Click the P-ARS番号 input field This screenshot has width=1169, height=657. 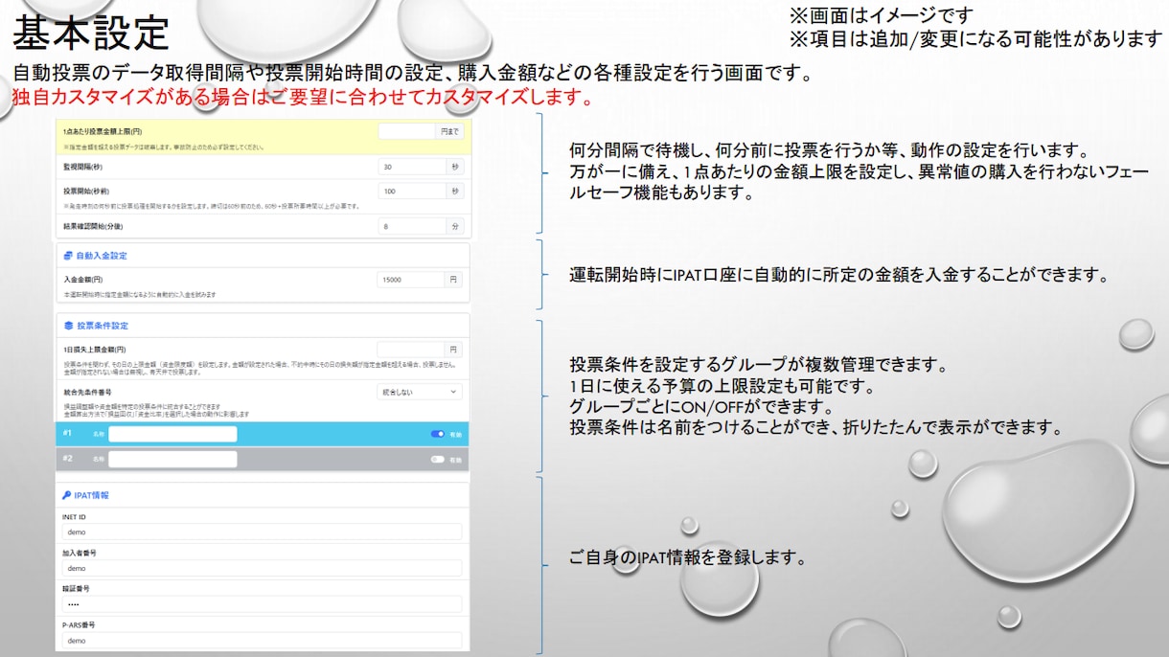pyautogui.click(x=262, y=641)
